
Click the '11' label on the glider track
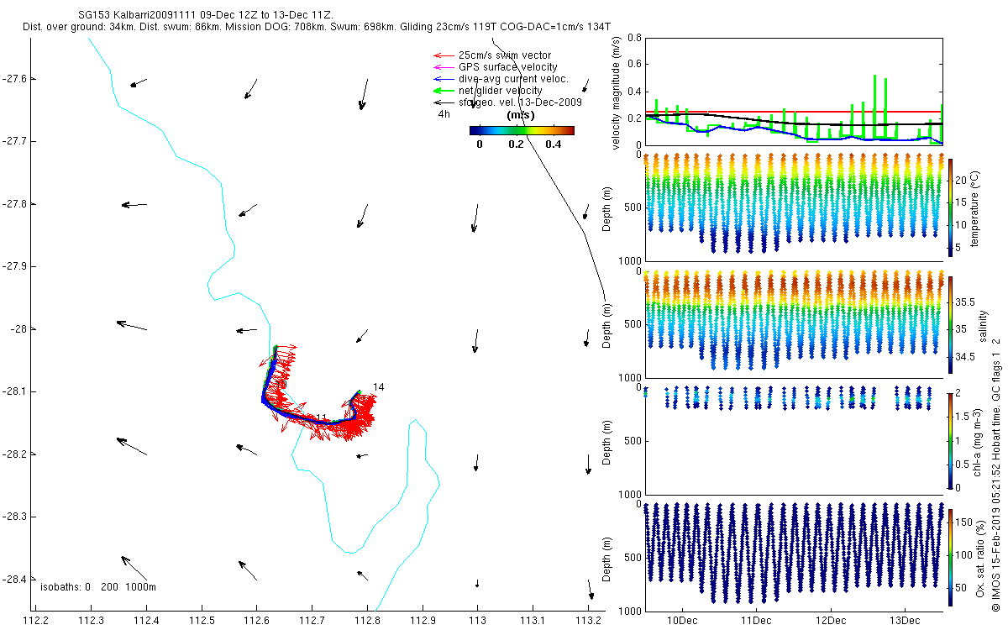tap(321, 418)
